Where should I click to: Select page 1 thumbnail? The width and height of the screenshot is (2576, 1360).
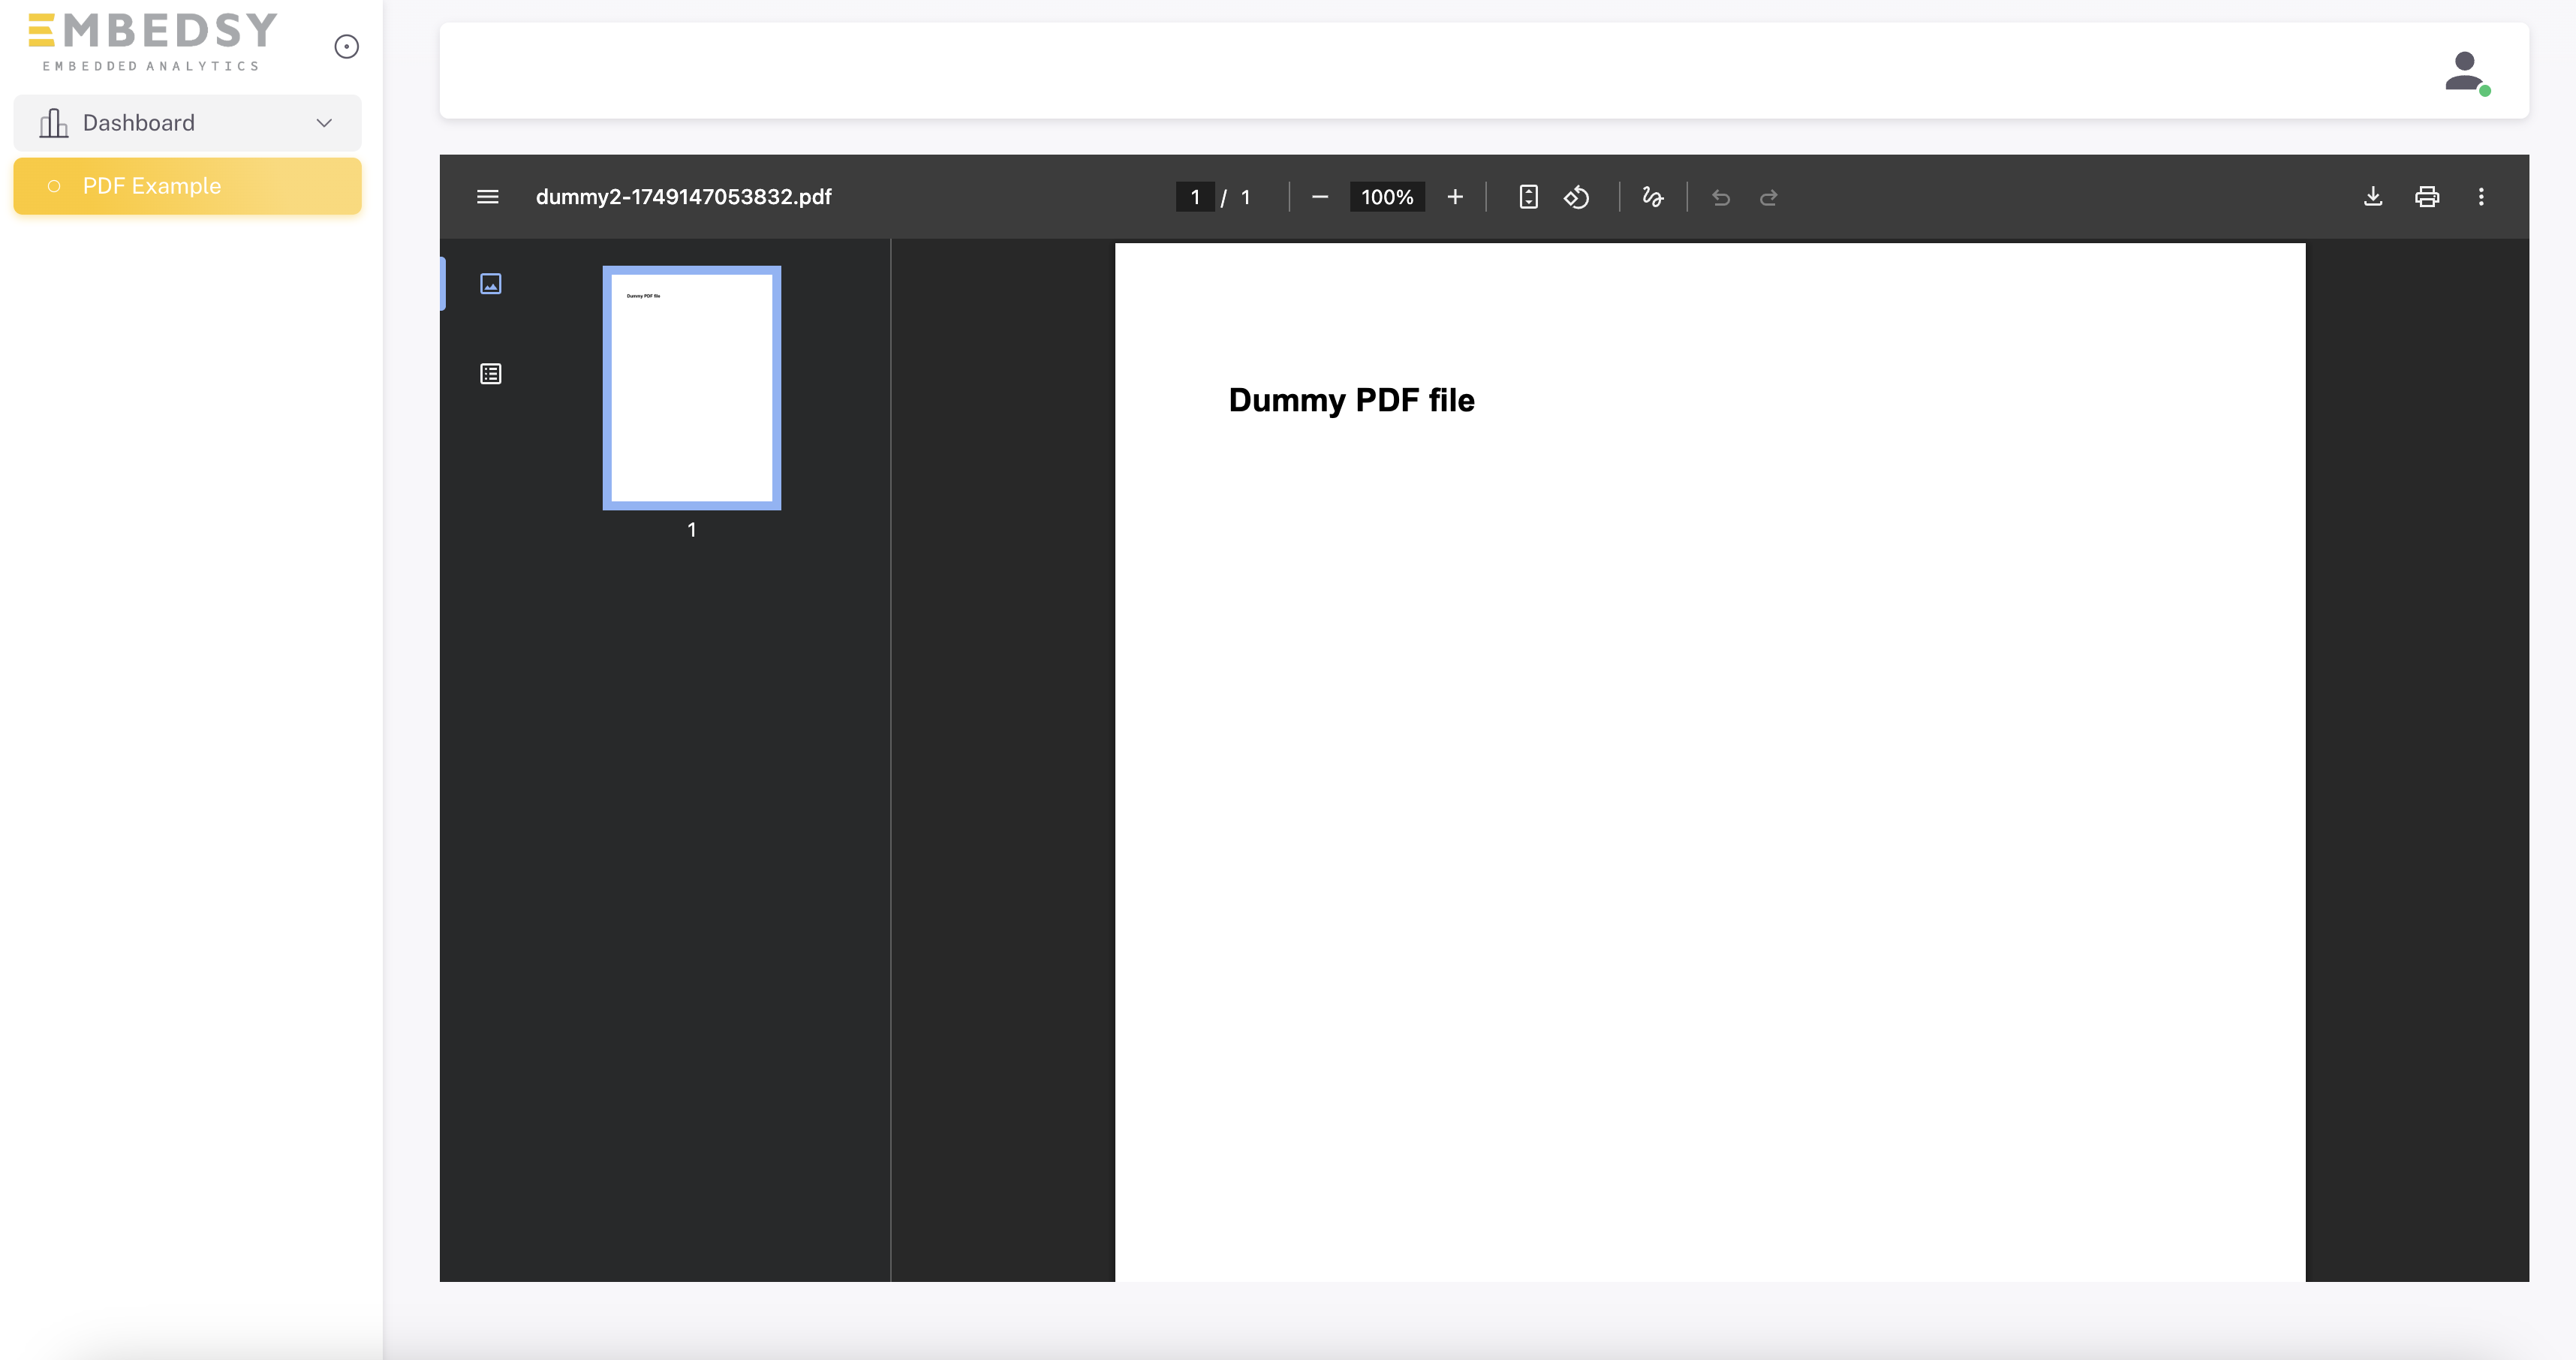(x=691, y=387)
